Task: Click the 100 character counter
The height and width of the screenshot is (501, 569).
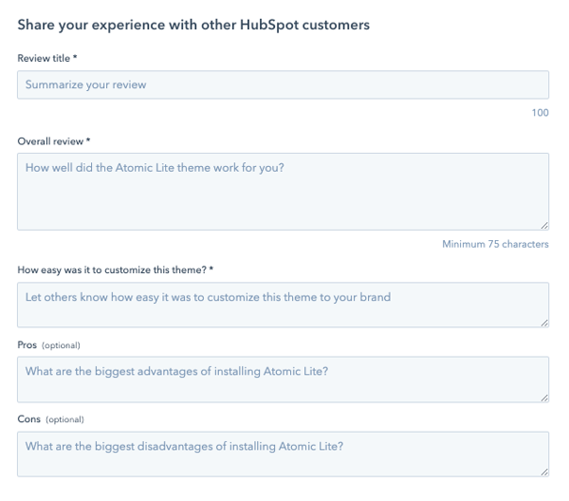Action: click(540, 113)
